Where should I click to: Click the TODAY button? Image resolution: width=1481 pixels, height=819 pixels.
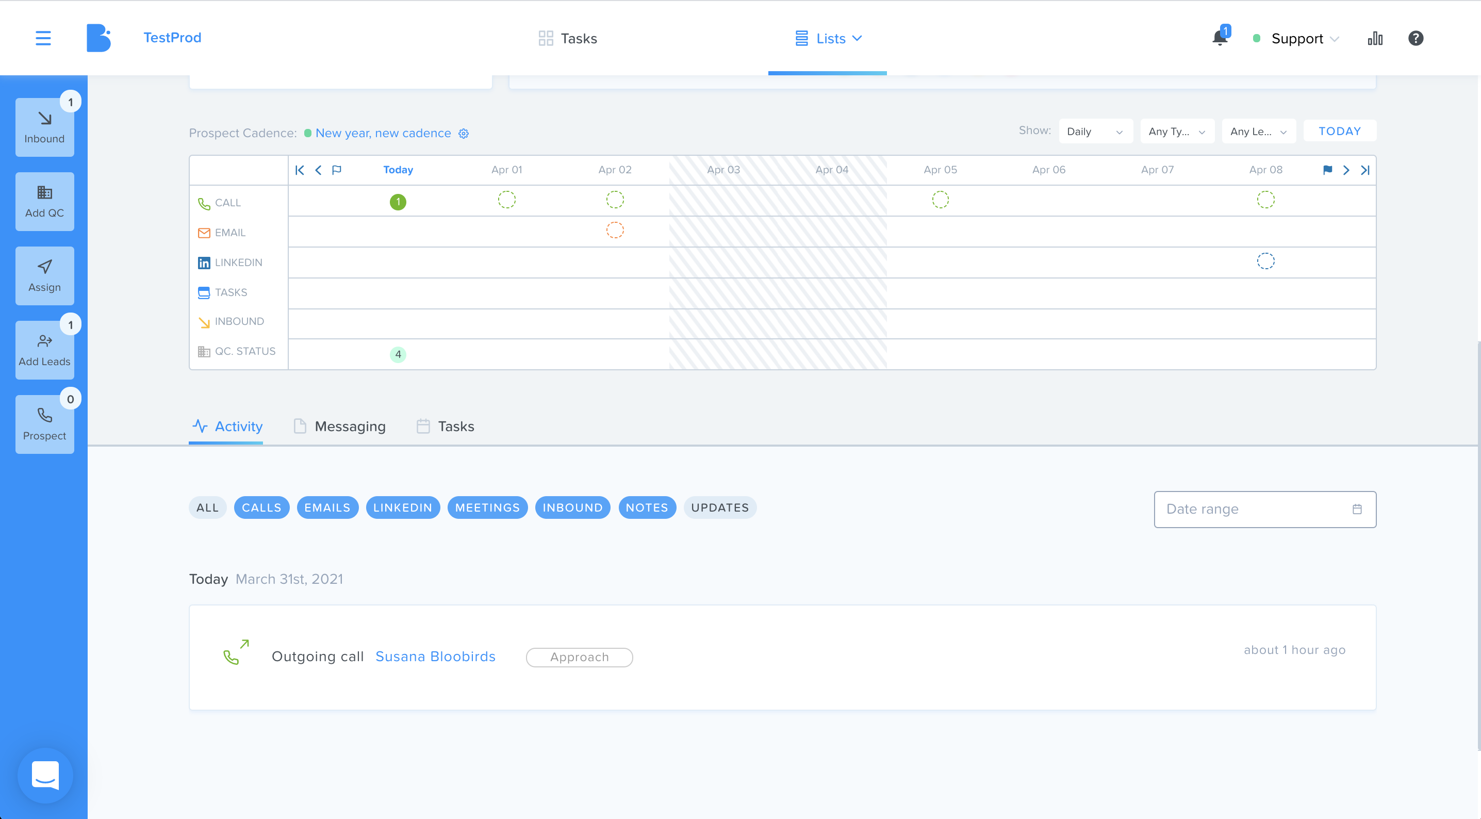pyautogui.click(x=1340, y=131)
